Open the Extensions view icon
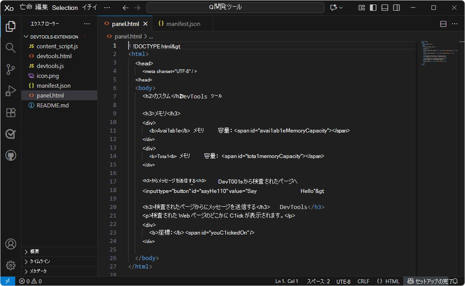The width and height of the screenshot is (465, 286). click(x=11, y=113)
